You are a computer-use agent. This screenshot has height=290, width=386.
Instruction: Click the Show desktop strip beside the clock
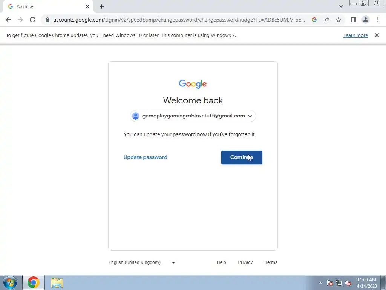point(383,282)
